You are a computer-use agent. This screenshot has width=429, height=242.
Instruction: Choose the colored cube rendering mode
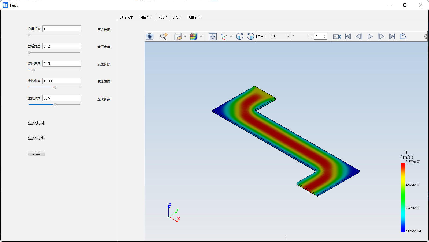pyautogui.click(x=194, y=36)
